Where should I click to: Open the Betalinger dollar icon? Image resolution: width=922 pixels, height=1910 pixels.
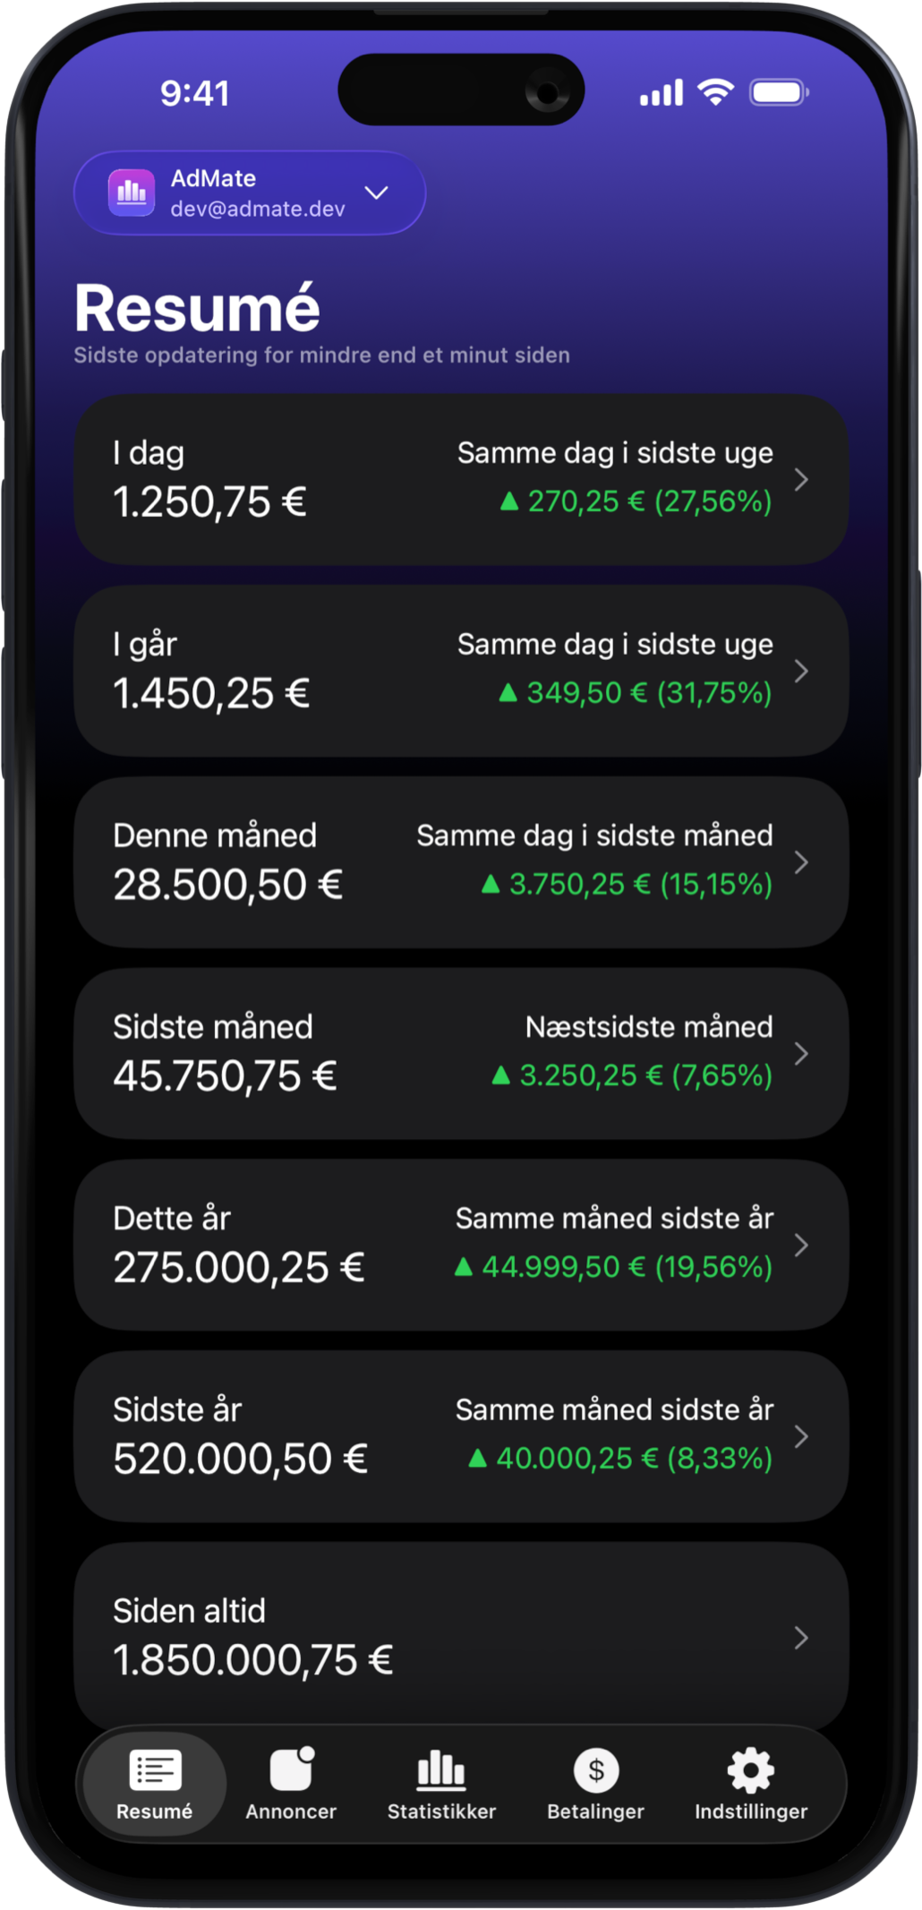[596, 1769]
